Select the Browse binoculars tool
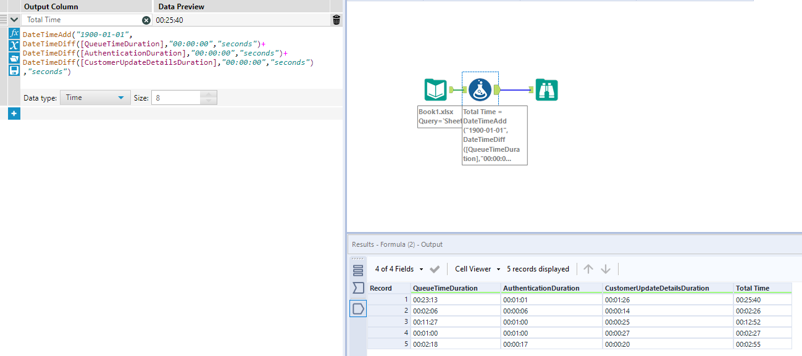This screenshot has height=356, width=802. (x=546, y=90)
